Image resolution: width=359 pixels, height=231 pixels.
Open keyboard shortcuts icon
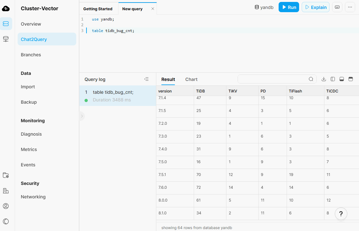point(337,7)
